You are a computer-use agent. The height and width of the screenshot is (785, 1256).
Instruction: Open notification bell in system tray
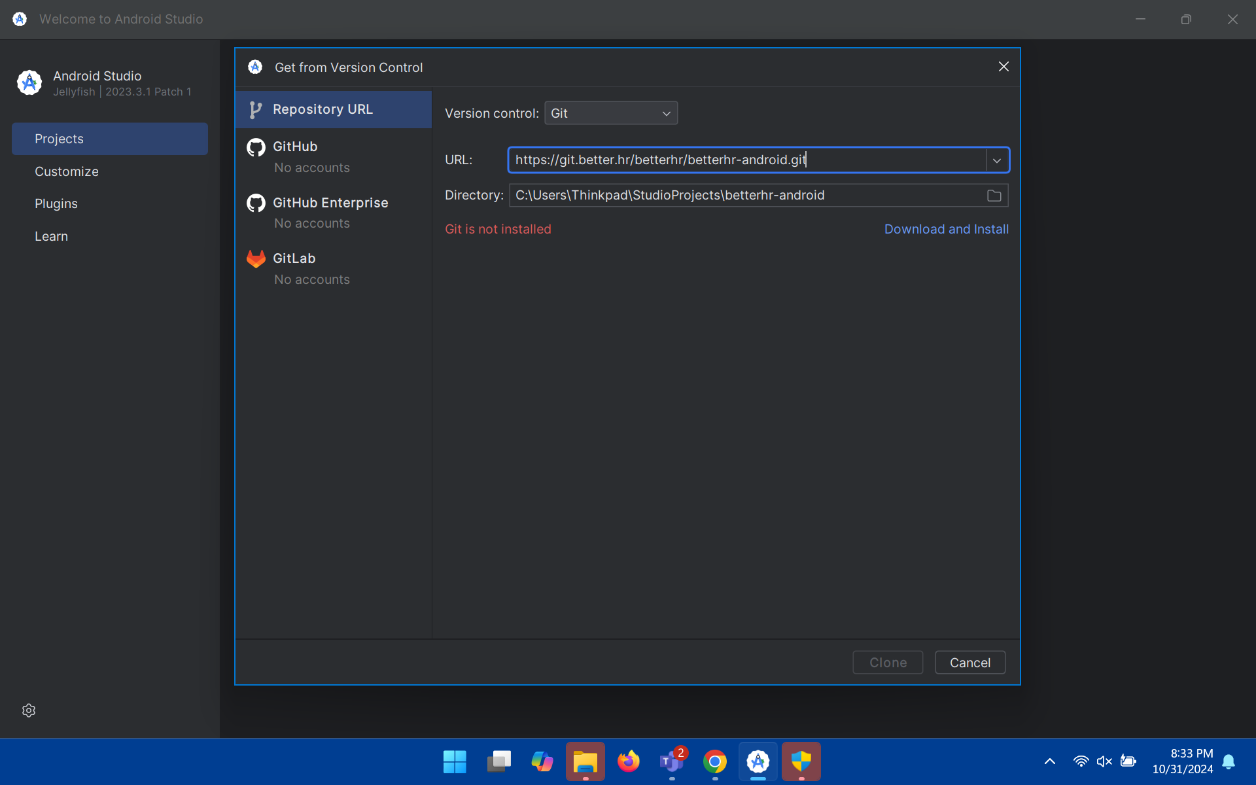click(x=1229, y=761)
